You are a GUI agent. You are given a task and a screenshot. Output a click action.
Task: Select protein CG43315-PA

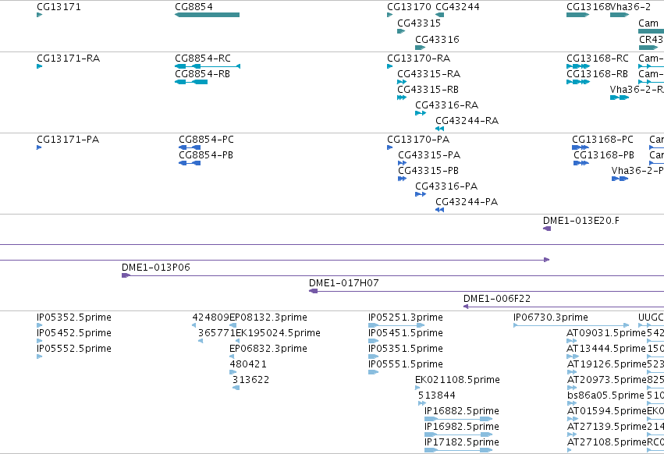click(x=429, y=155)
